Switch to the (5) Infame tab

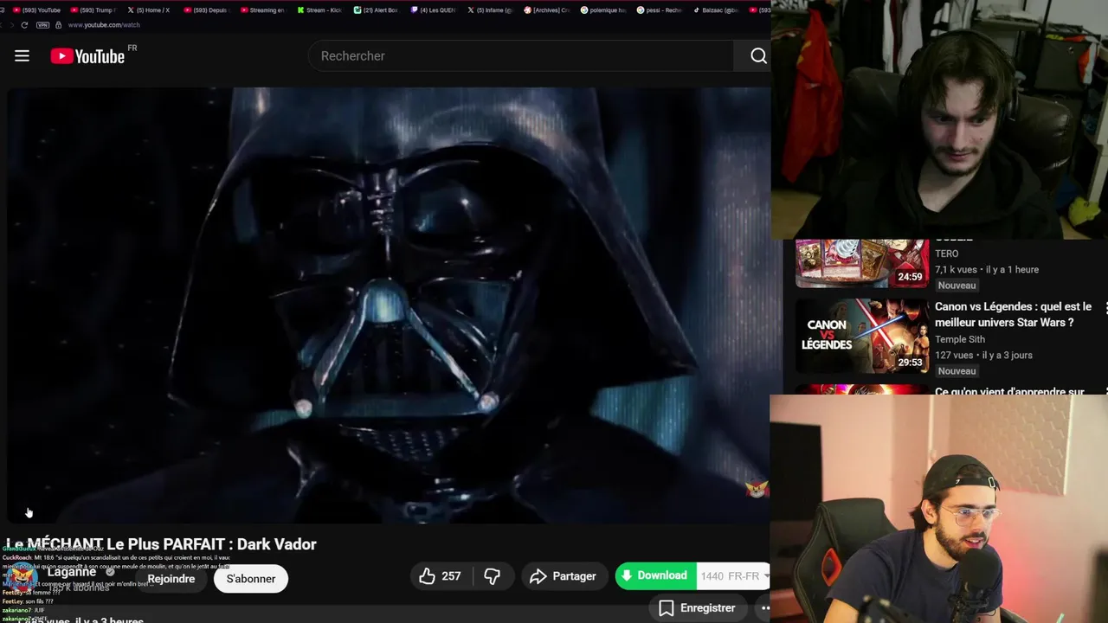point(489,10)
